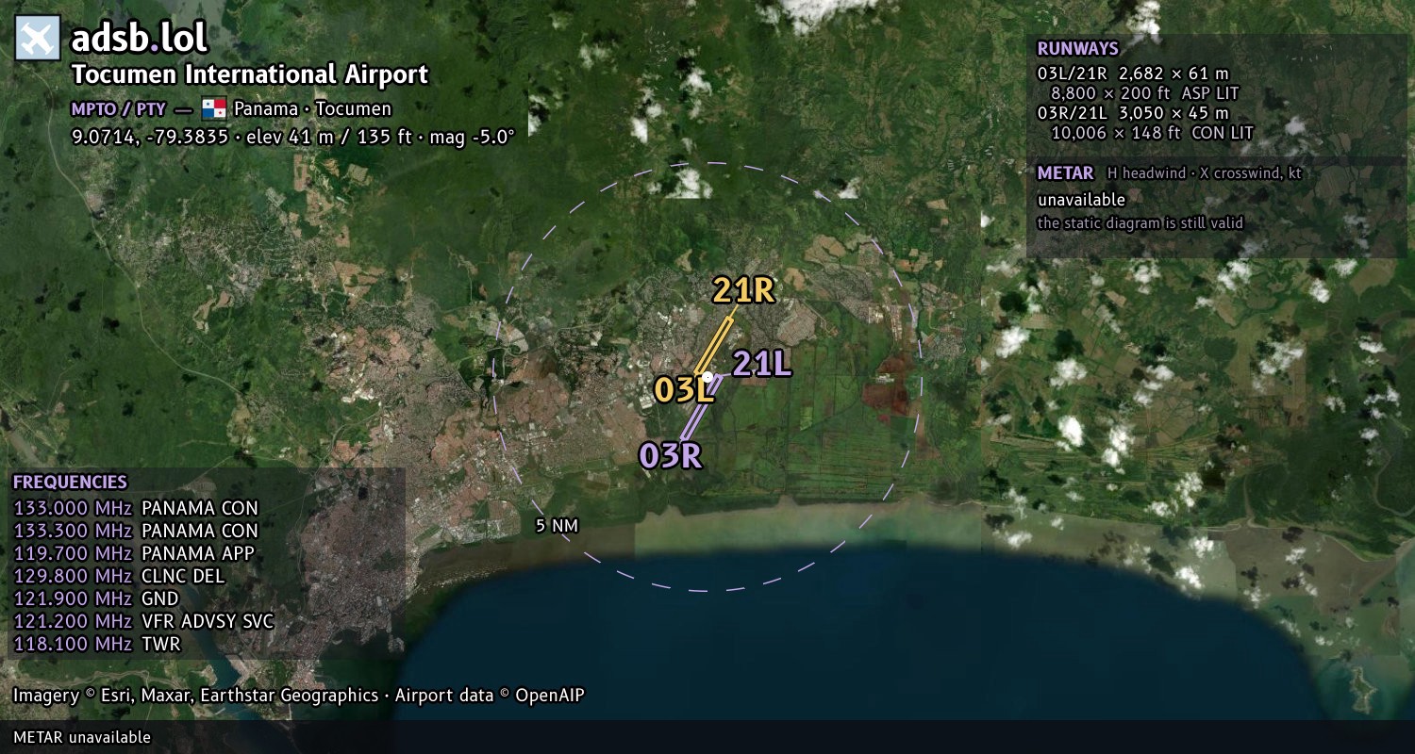Click the METAR 'unavailable' status text

pos(1081,200)
